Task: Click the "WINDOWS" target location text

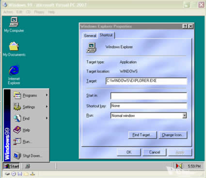Action: point(128,71)
